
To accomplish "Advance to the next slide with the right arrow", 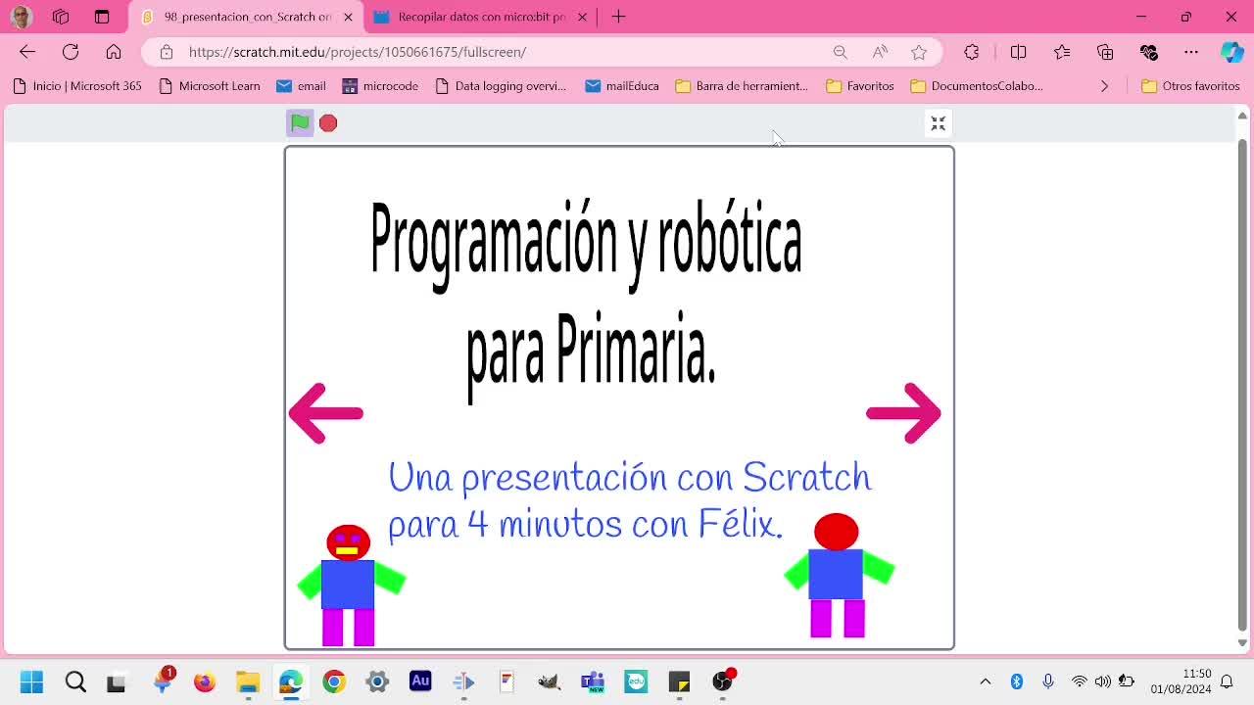I will [903, 413].
